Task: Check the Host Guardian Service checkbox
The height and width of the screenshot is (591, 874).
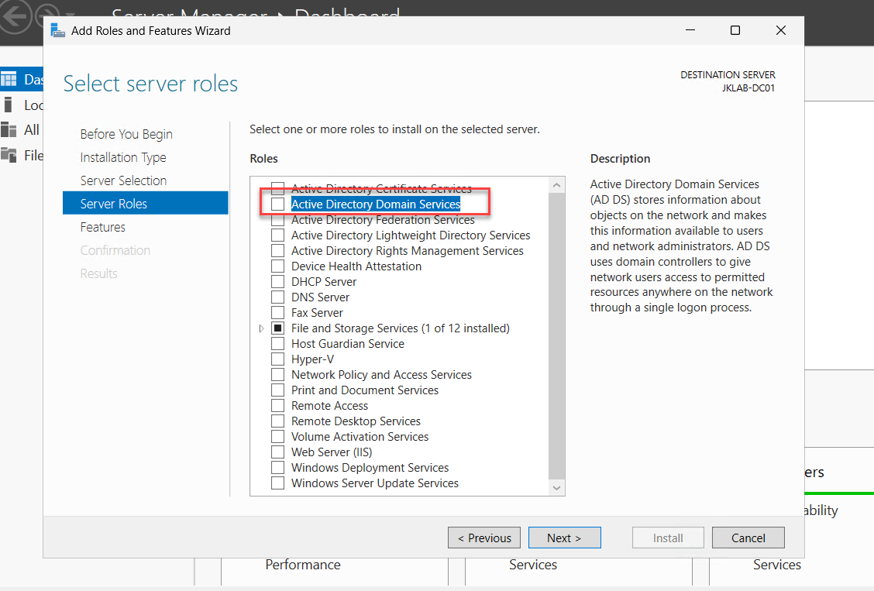Action: point(277,344)
